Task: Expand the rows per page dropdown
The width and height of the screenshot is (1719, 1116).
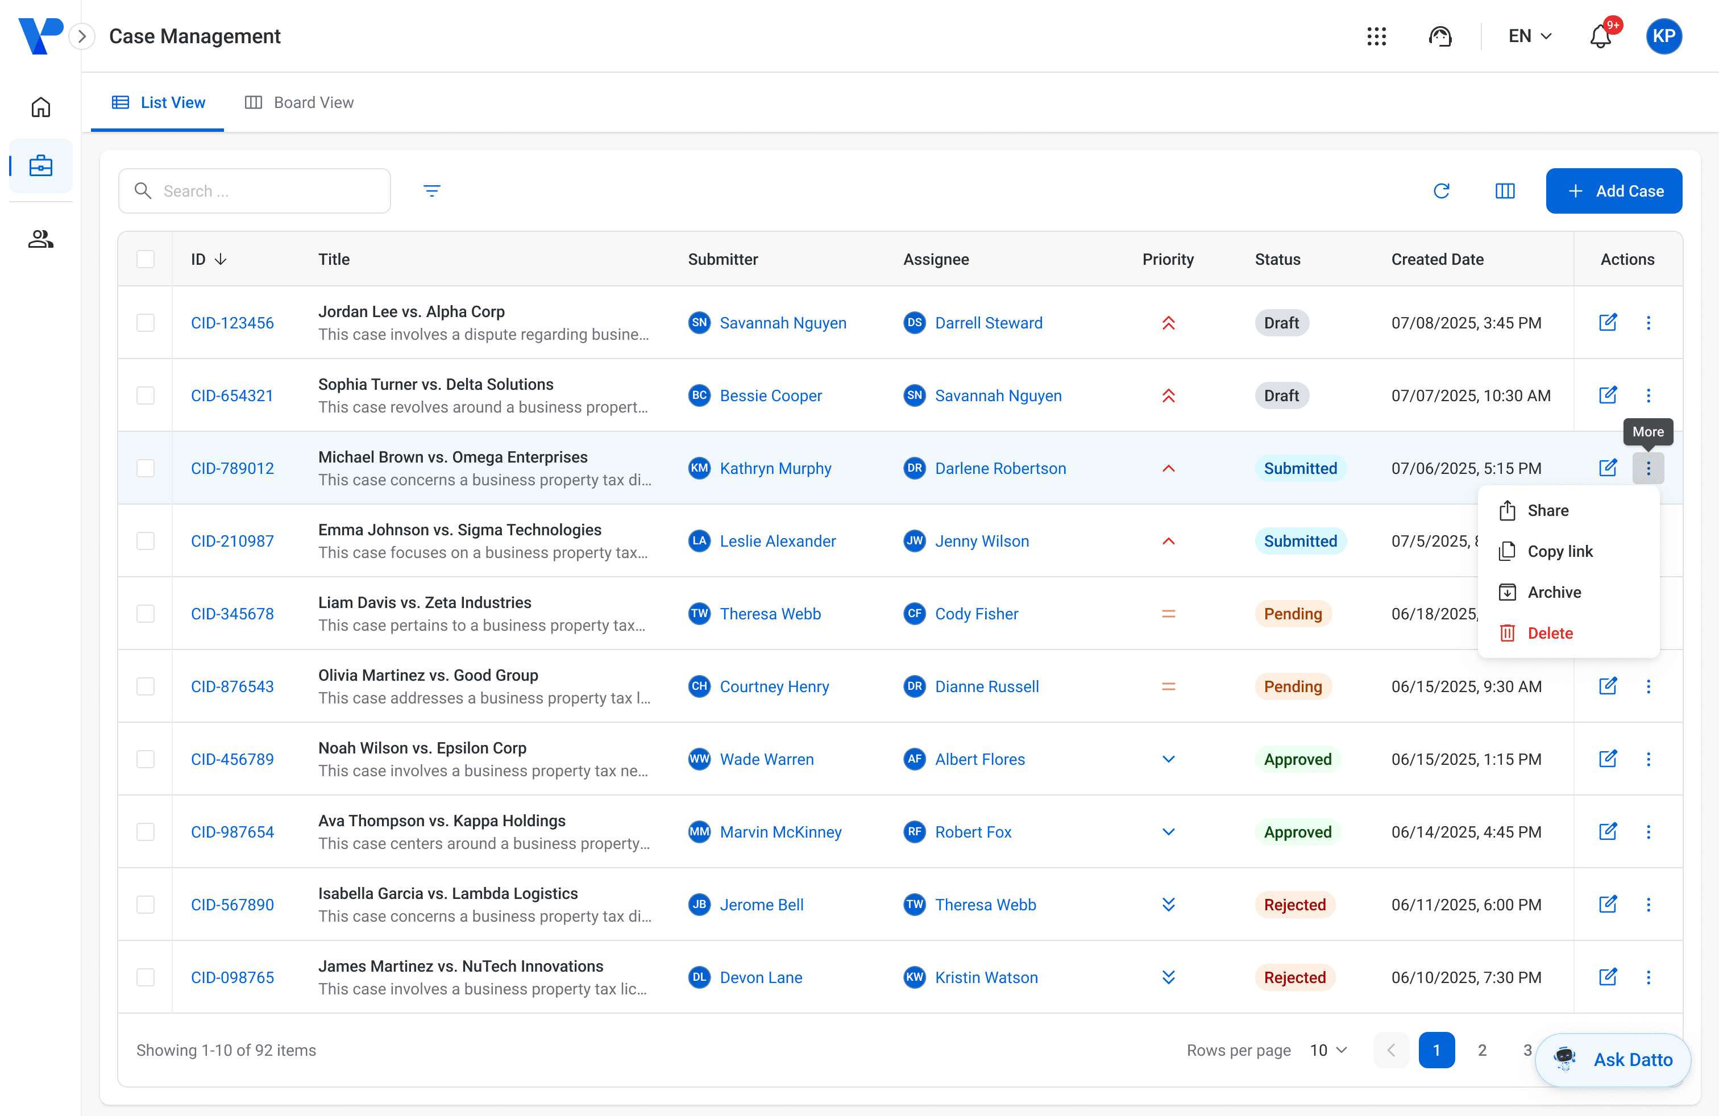Action: [x=1328, y=1050]
